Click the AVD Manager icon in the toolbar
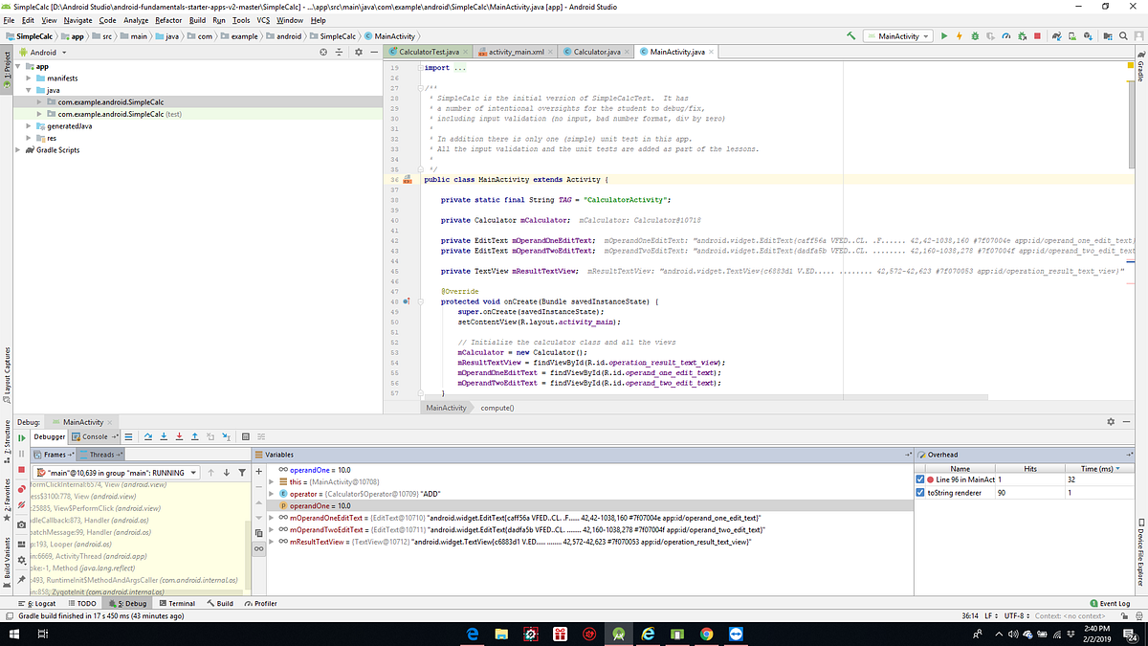The width and height of the screenshot is (1148, 646). tap(1071, 35)
